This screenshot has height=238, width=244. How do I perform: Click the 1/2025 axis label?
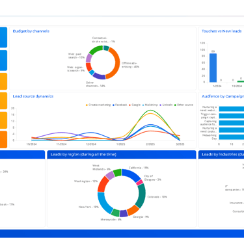point(120,144)
